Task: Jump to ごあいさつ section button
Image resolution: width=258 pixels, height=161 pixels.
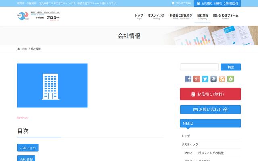Action: pos(28,148)
